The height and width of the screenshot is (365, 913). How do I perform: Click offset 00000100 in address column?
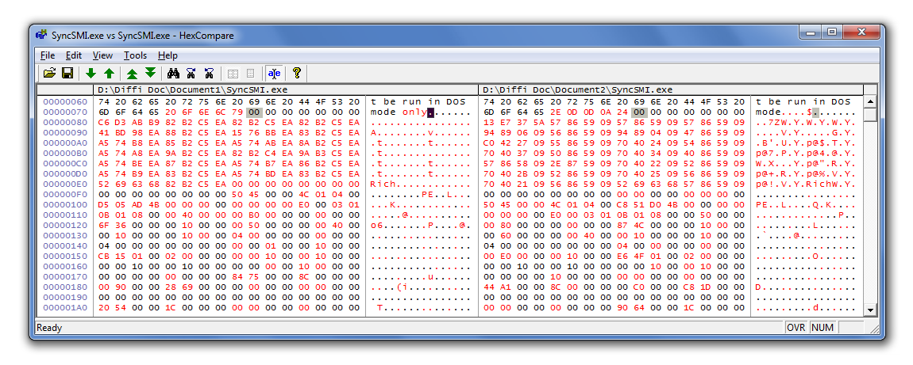point(64,205)
